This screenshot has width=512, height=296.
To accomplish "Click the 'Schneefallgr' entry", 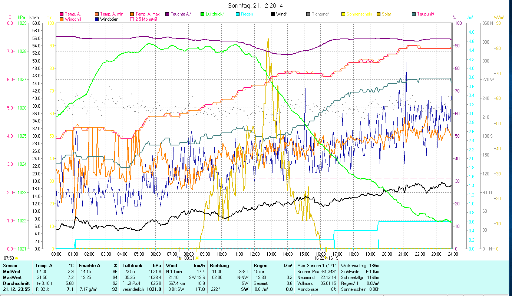I will [360, 277].
